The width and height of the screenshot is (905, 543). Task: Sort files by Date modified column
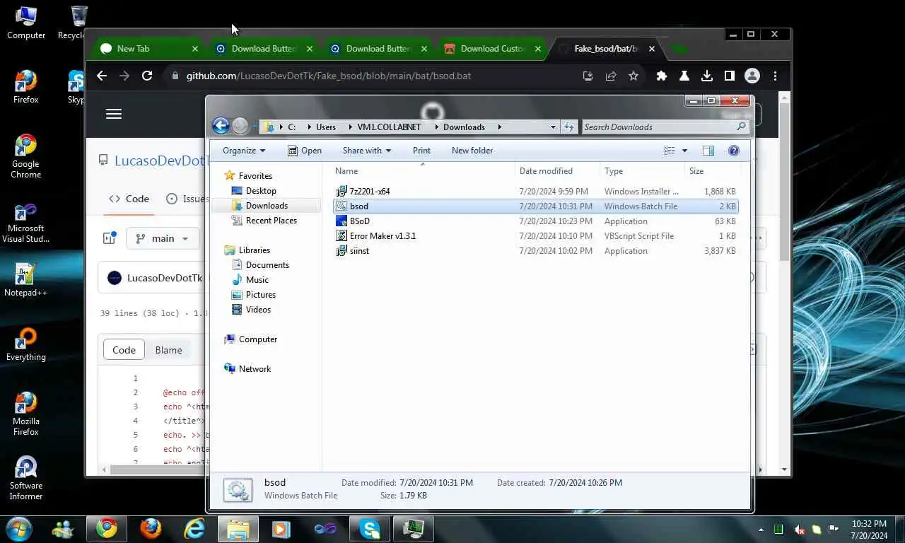(x=558, y=171)
